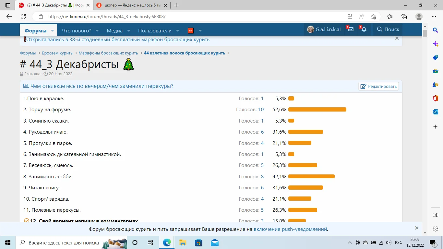
Task: Open File Explorer from the taskbar
Action: pos(183,243)
